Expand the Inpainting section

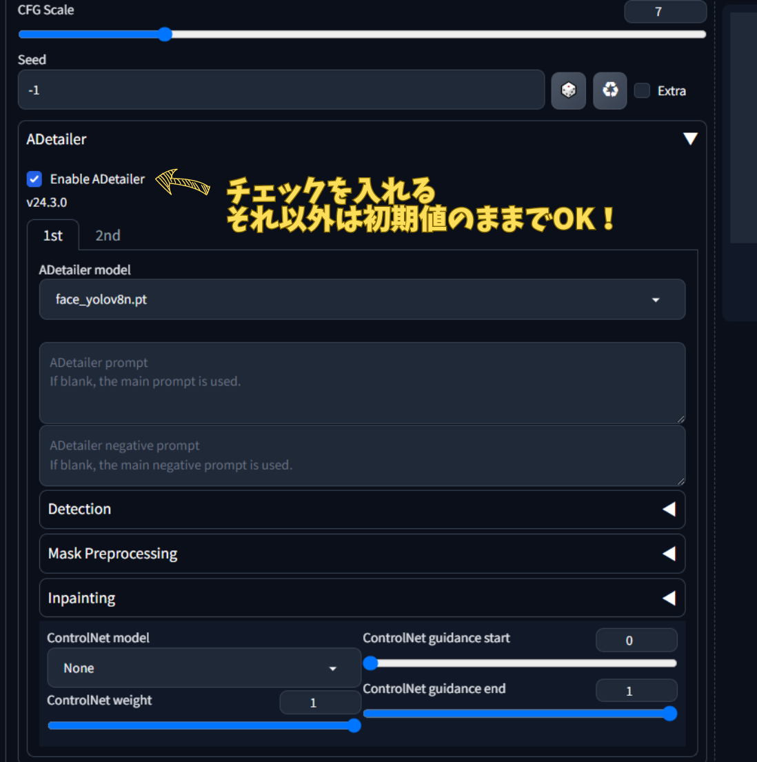click(x=362, y=599)
